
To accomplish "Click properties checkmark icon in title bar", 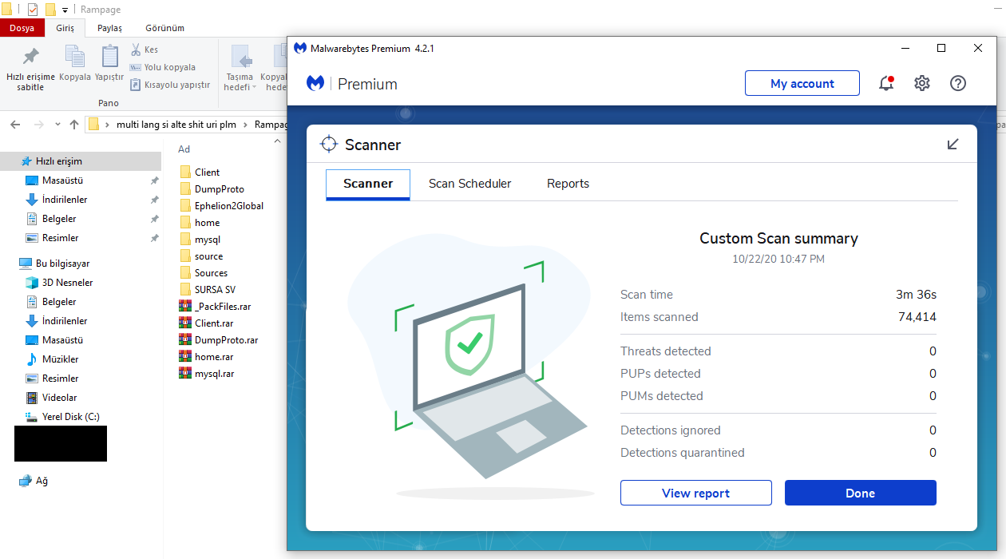I will click(33, 10).
